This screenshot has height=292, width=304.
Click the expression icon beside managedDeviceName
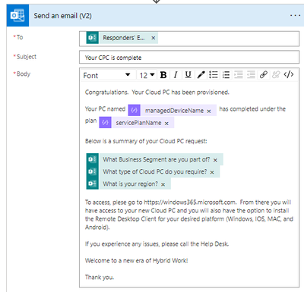click(x=134, y=110)
